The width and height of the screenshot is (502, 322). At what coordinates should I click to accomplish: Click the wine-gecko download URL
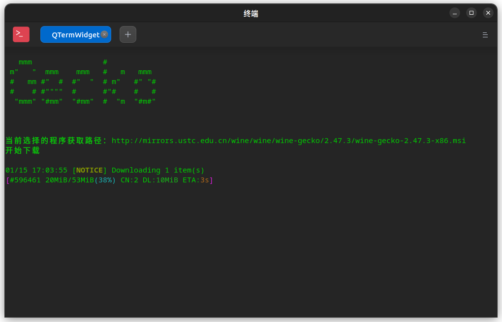click(x=288, y=141)
